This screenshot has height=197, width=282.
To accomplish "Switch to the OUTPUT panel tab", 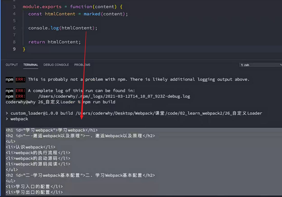I will pos(12,65).
